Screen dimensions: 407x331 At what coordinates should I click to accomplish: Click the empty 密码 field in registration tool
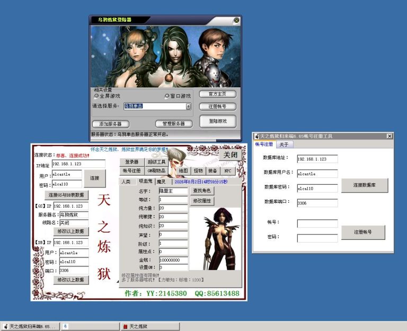click(x=317, y=238)
